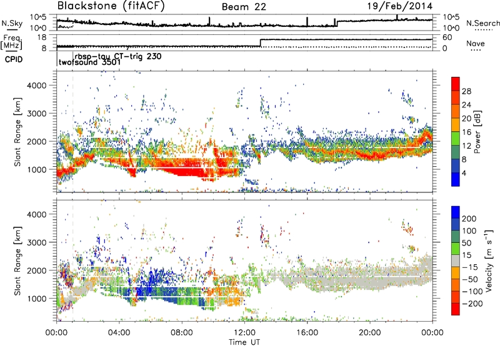The height and width of the screenshot is (346, 500).
Task: Click the bottom red segment of the Velocity colorbar
Action: 456,309
